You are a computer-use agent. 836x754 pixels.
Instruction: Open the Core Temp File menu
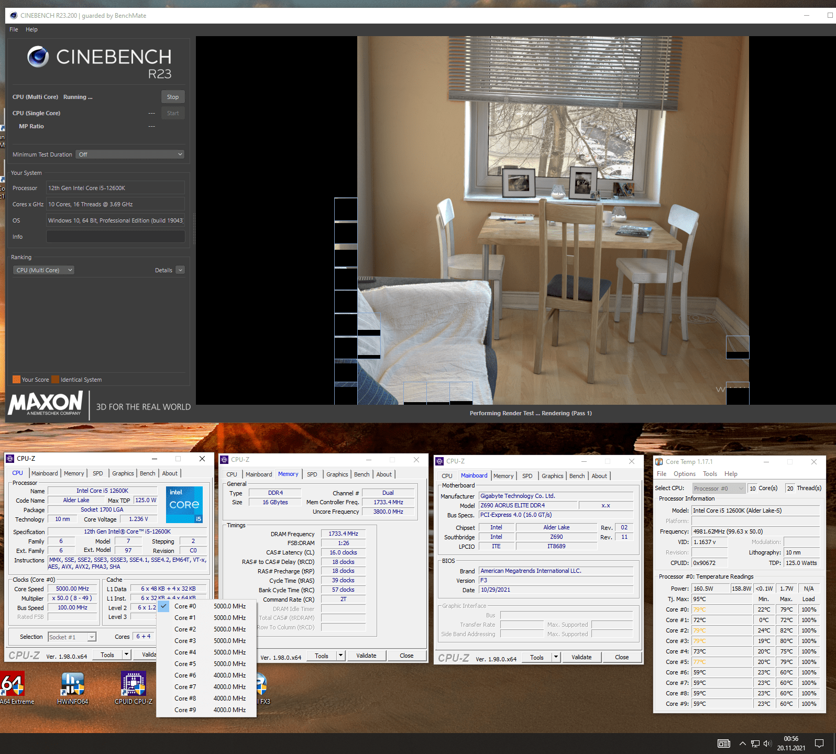click(662, 474)
